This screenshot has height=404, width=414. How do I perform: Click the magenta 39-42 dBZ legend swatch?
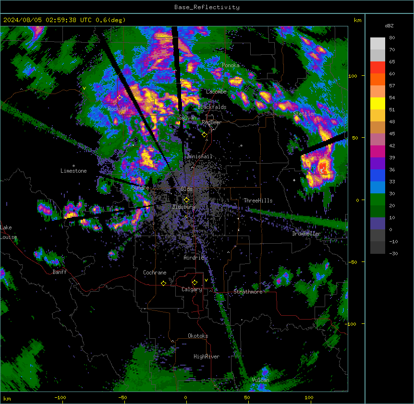click(x=377, y=152)
